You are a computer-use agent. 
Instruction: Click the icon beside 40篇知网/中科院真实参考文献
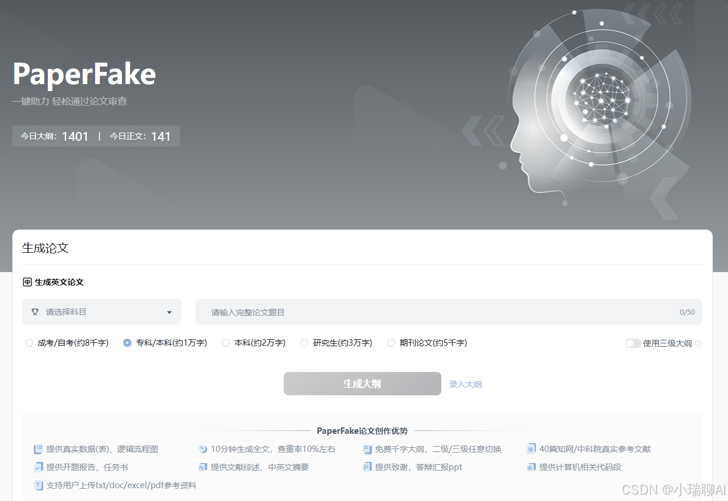pyautogui.click(x=531, y=449)
